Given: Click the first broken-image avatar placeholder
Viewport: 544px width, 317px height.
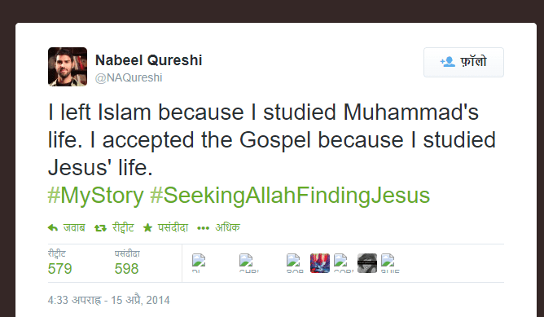Looking at the screenshot, I should [199, 263].
